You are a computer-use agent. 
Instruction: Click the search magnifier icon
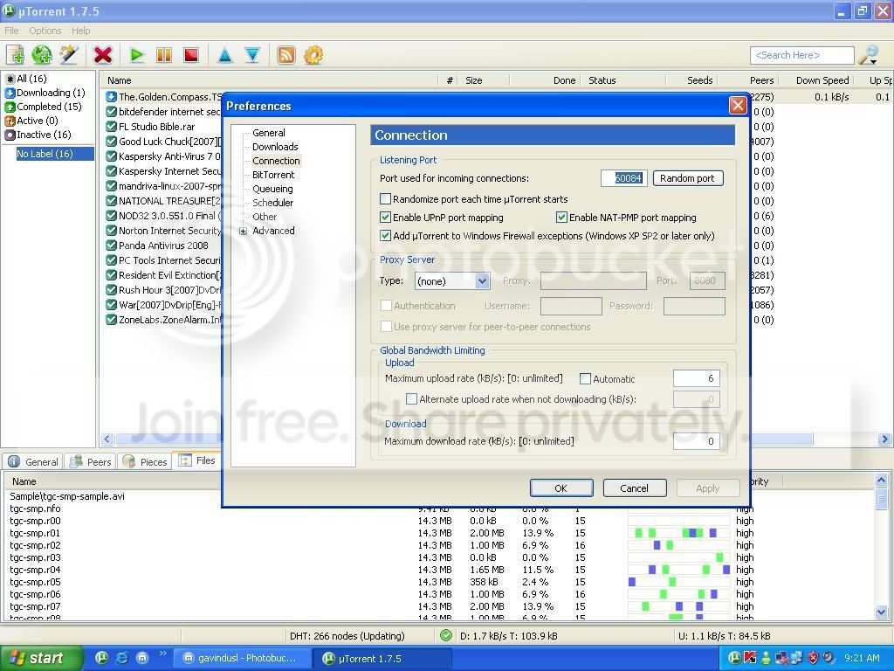[x=869, y=55]
